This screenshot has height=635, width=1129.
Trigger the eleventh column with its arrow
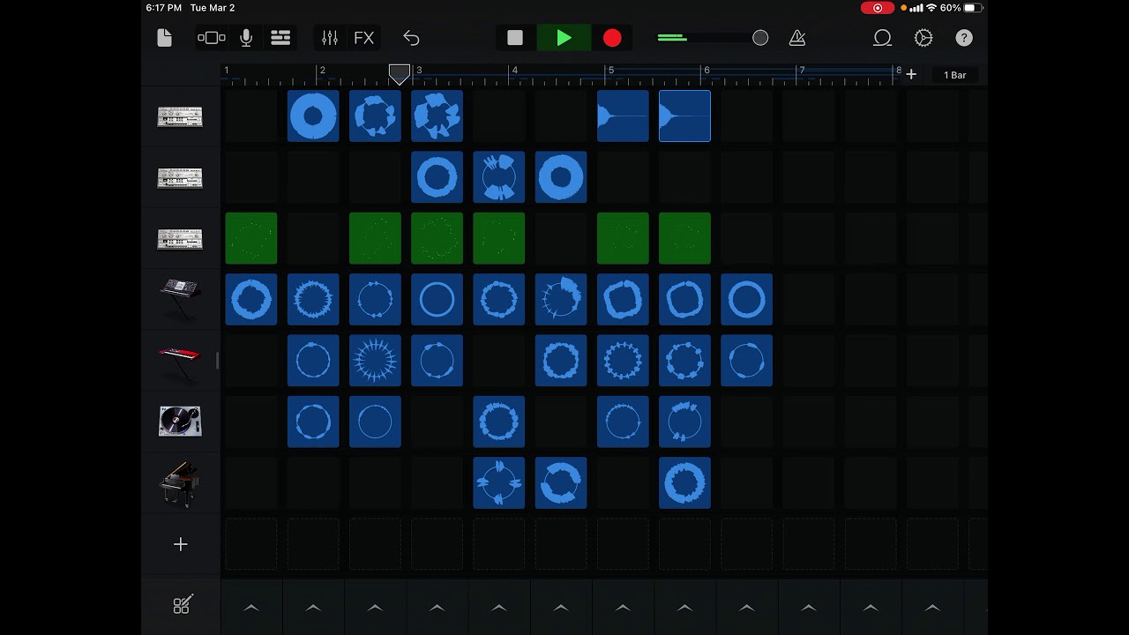871,608
